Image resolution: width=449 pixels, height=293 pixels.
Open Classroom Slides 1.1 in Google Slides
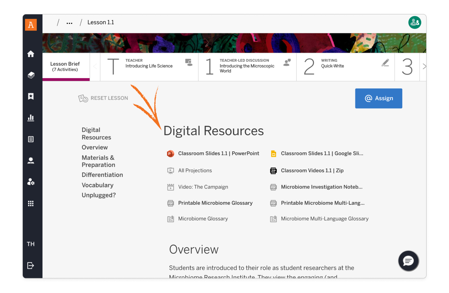point(322,154)
